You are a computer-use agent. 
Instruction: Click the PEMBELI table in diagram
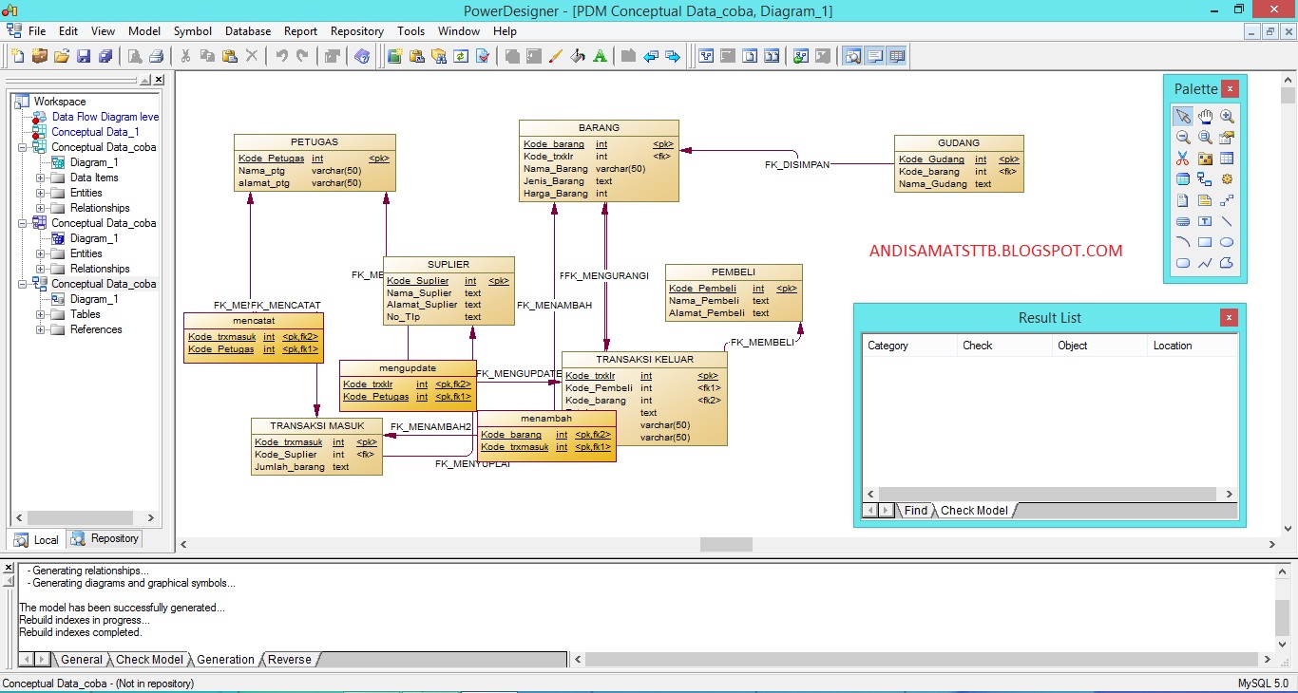point(734,292)
